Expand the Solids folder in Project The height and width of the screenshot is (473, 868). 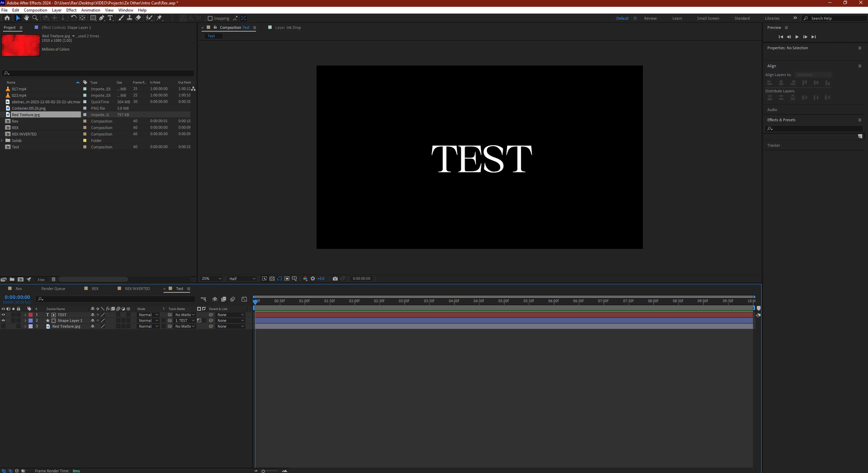(2, 141)
